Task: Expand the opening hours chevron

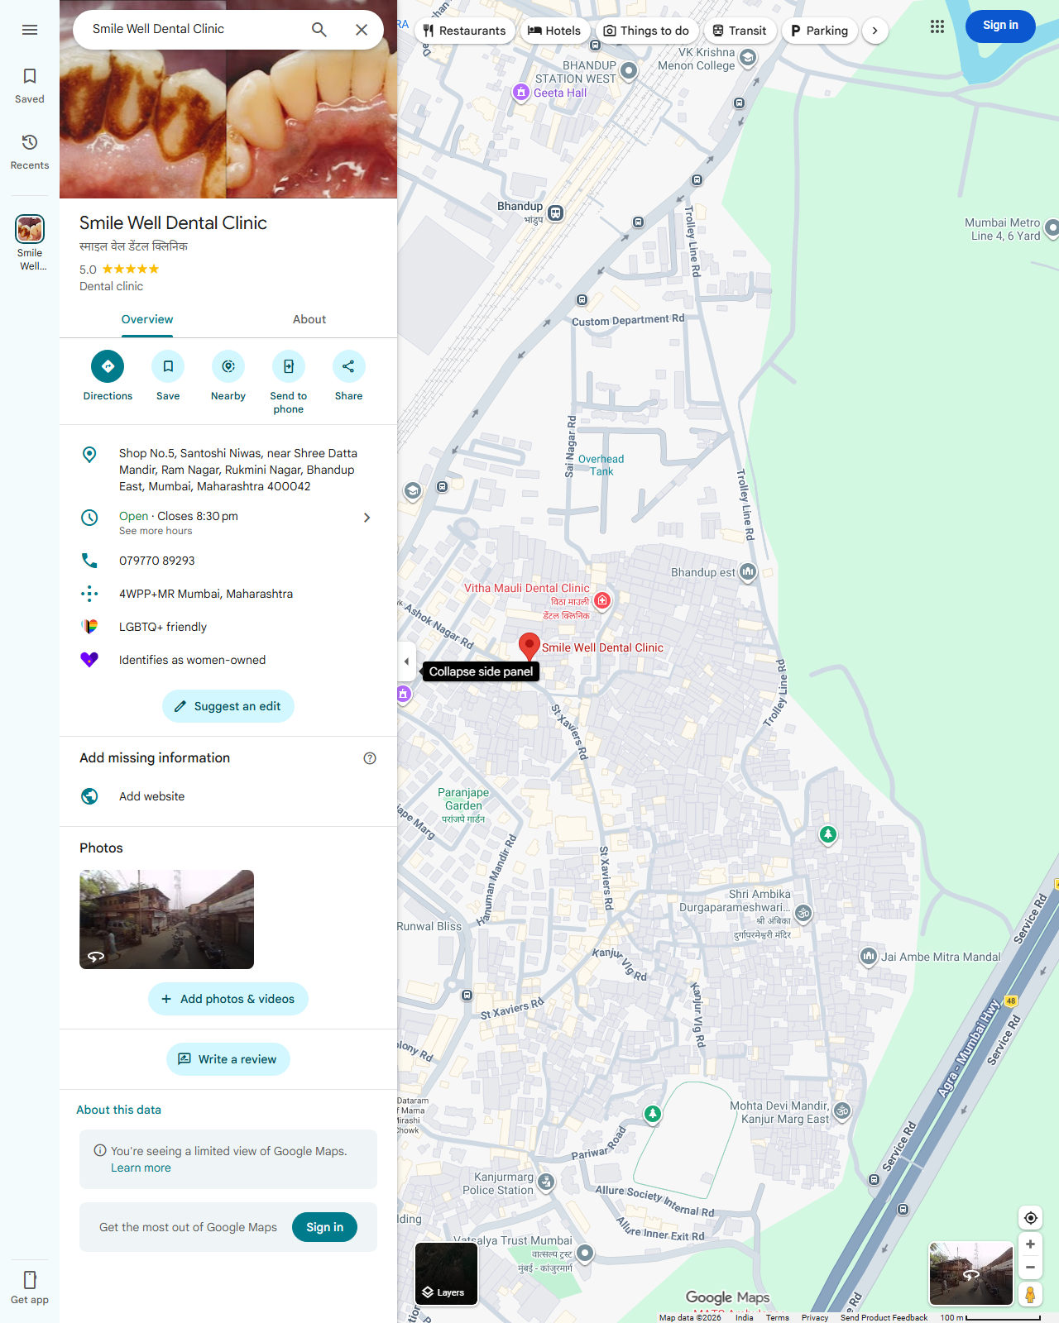Action: [367, 518]
